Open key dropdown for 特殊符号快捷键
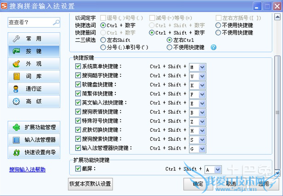The height and width of the screenshot is (196, 283). [x=202, y=121]
